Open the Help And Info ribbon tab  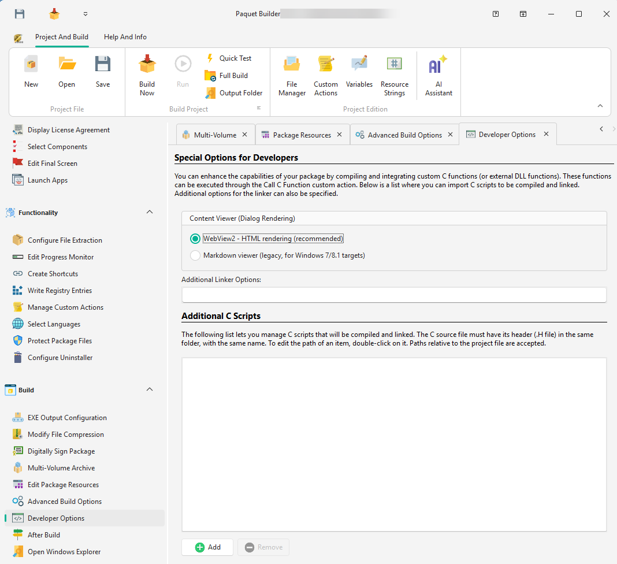125,36
